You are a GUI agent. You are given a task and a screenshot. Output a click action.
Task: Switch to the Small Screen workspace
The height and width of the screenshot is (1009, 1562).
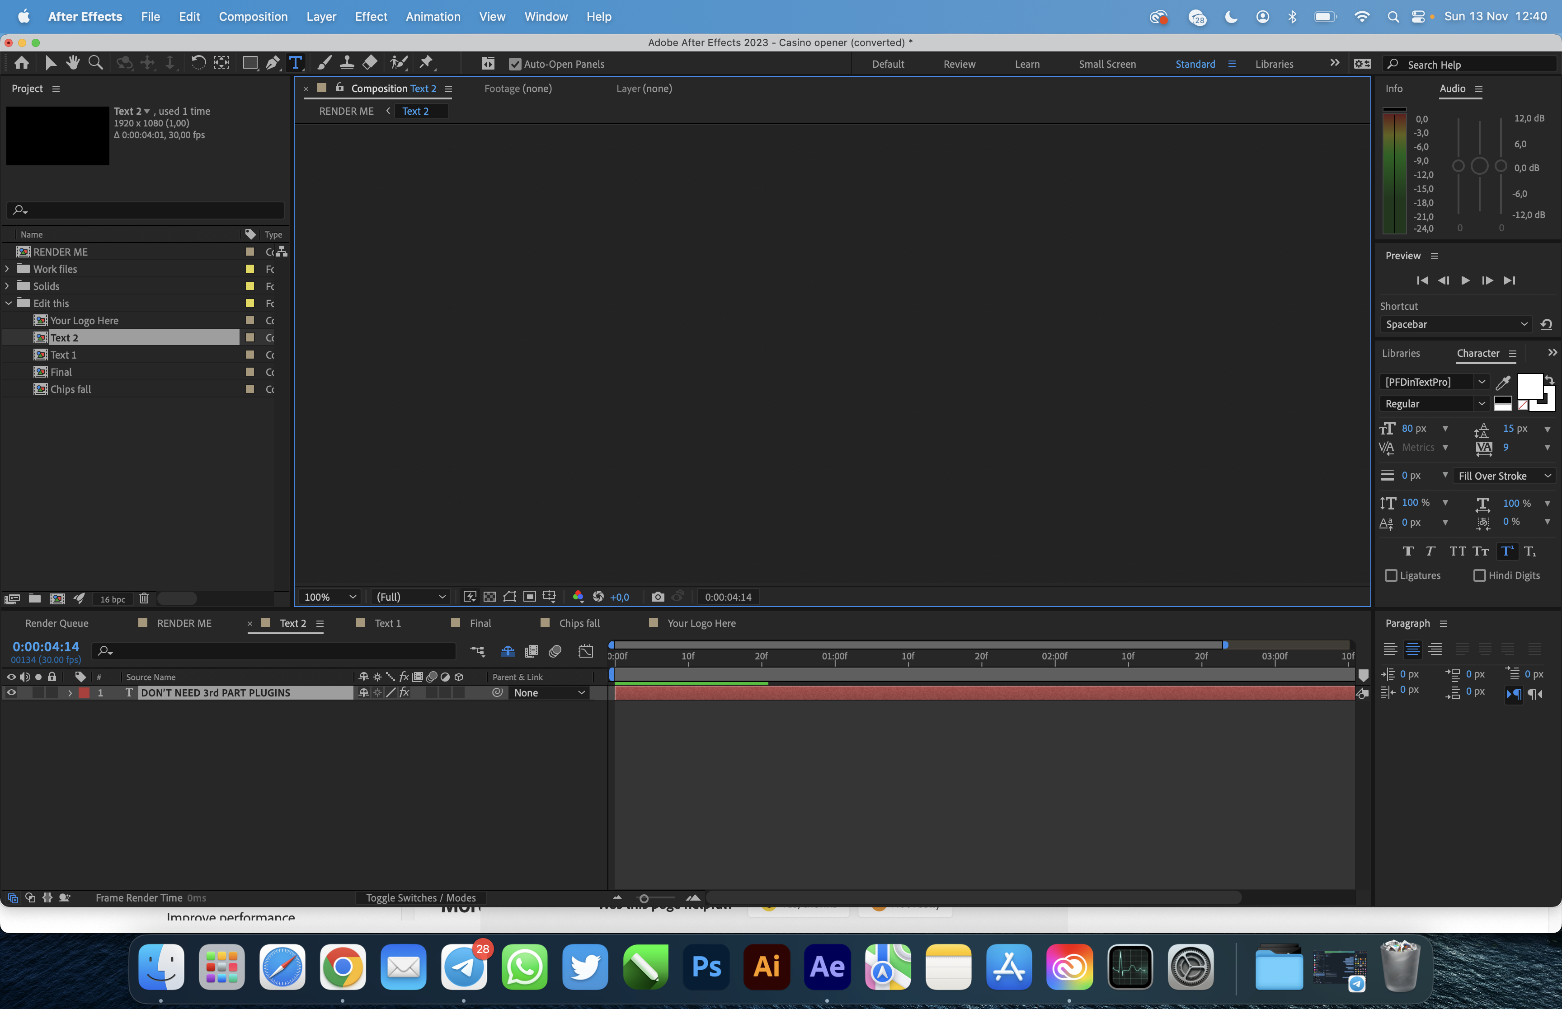tap(1107, 64)
